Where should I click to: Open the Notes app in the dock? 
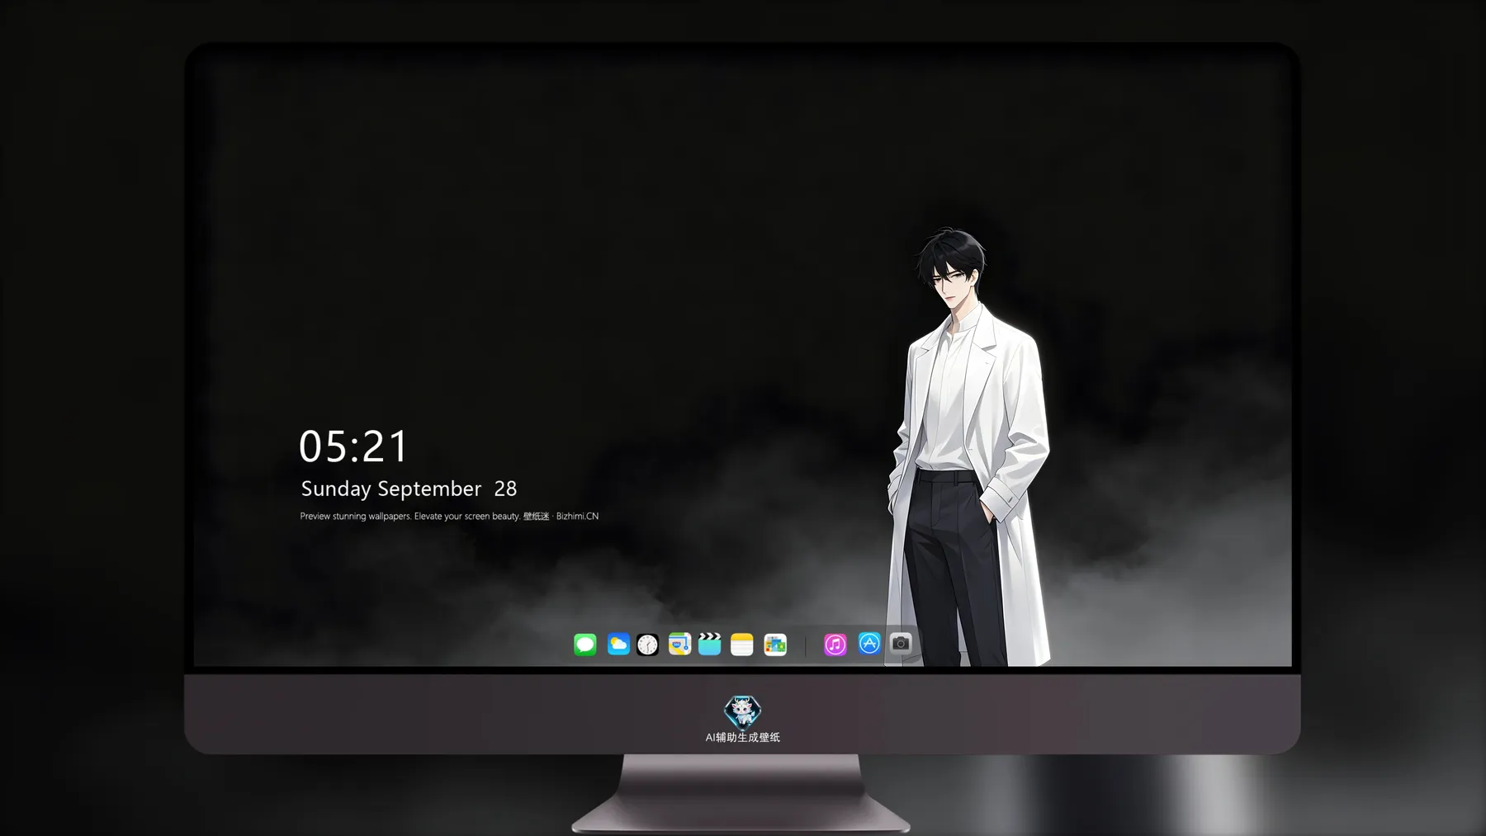coord(742,645)
